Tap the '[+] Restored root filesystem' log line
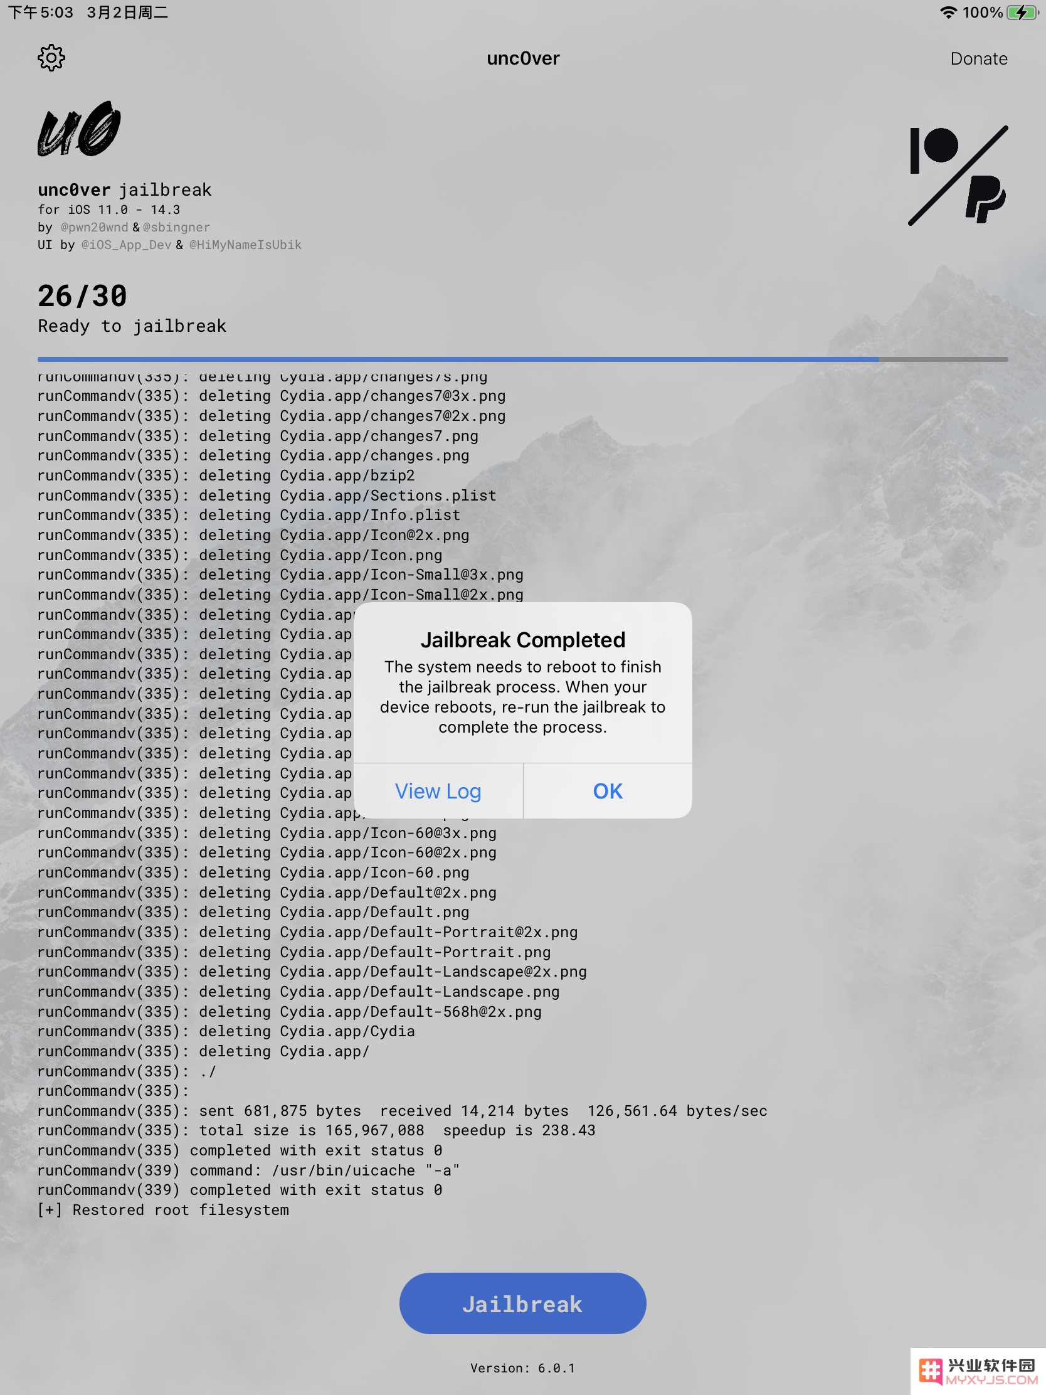This screenshot has height=1395, width=1046. tap(163, 1209)
